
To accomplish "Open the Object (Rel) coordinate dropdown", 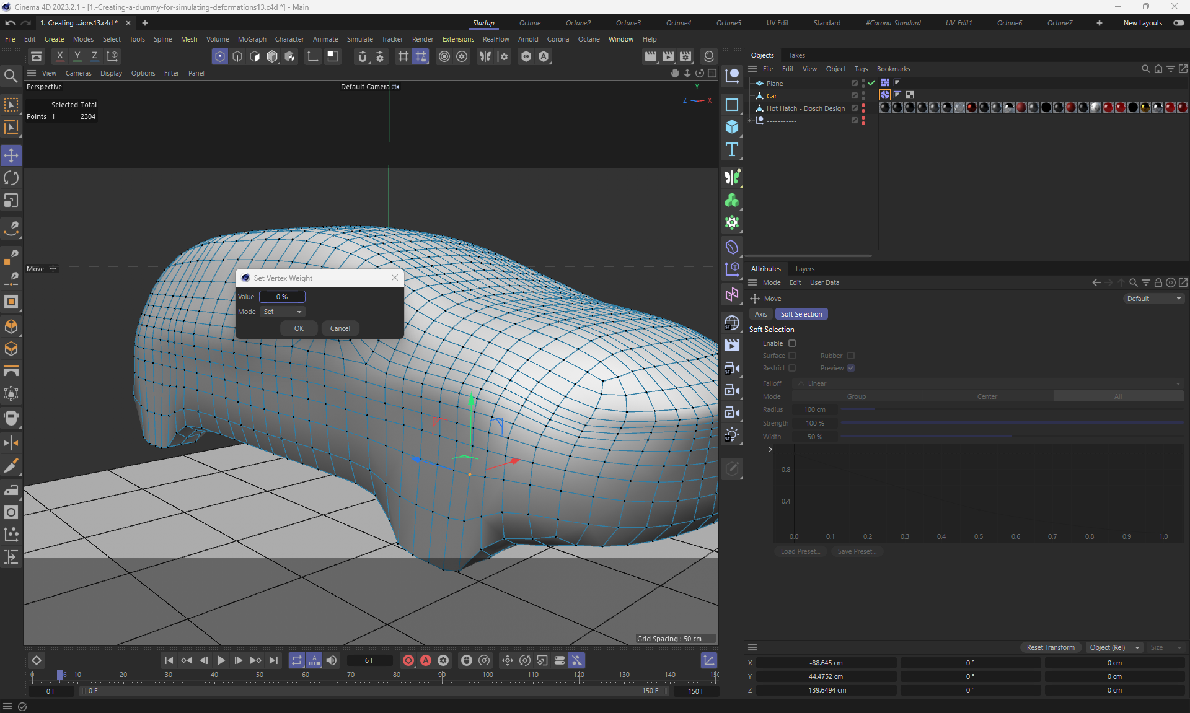I will 1114,647.
